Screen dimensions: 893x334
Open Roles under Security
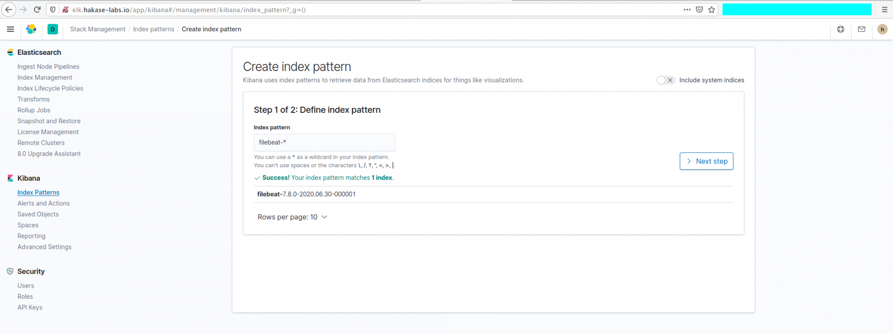[25, 297]
